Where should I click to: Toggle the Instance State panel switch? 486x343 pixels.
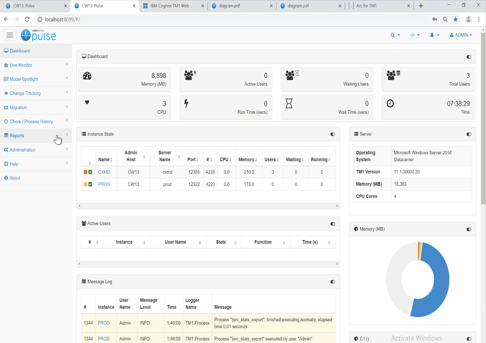tap(333, 134)
